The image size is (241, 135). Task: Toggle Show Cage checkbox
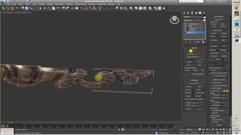tap(210, 91)
